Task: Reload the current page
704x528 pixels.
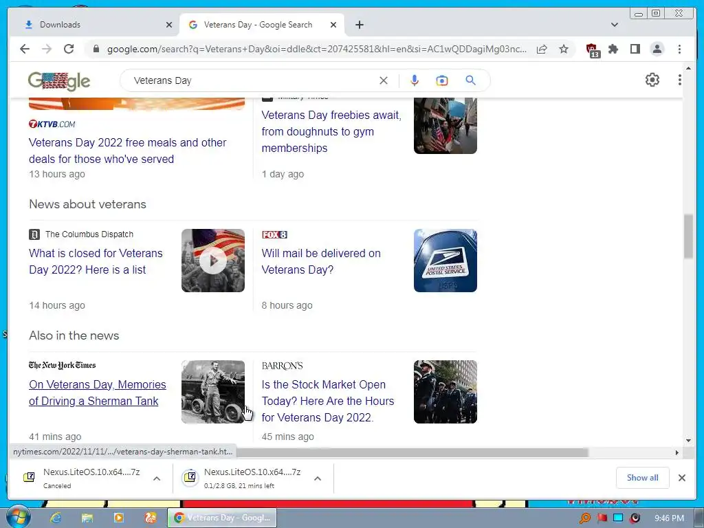Action: [x=69, y=49]
